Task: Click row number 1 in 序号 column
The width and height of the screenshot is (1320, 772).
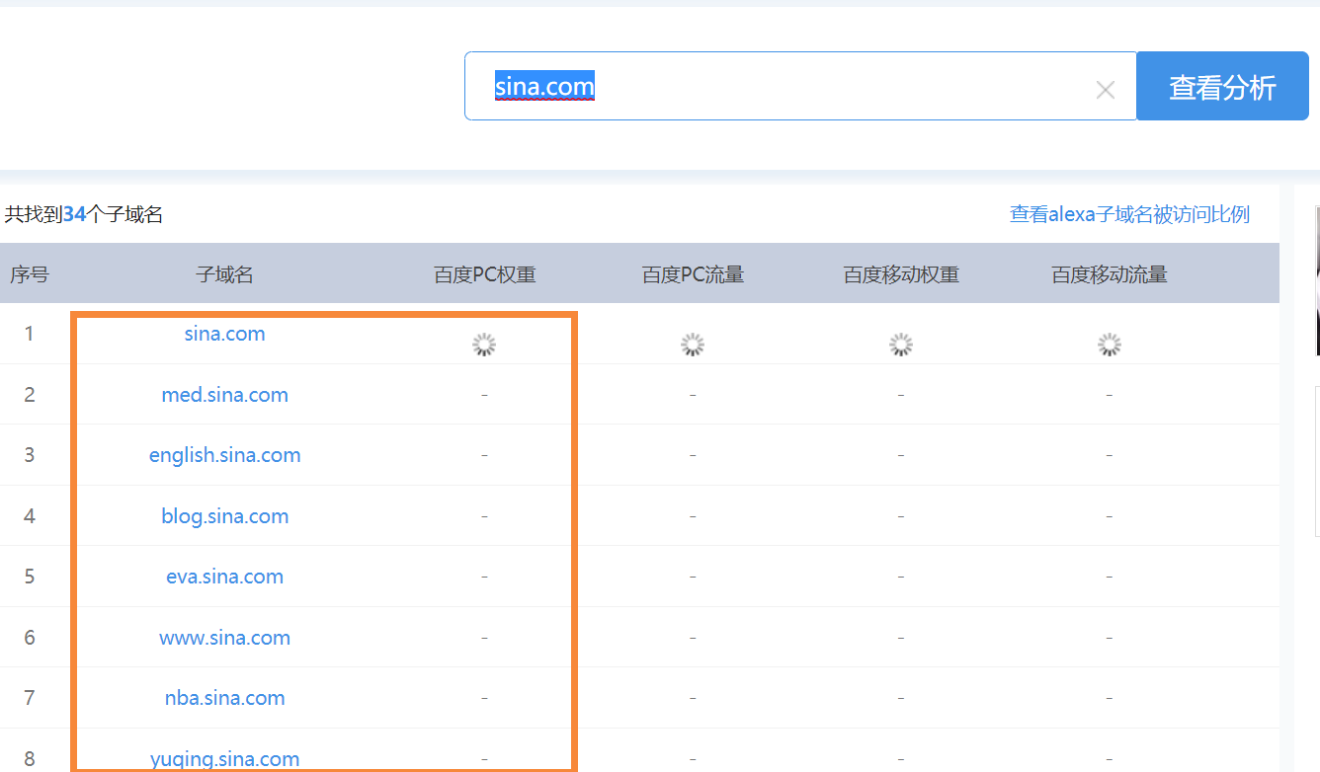Action: pos(29,334)
